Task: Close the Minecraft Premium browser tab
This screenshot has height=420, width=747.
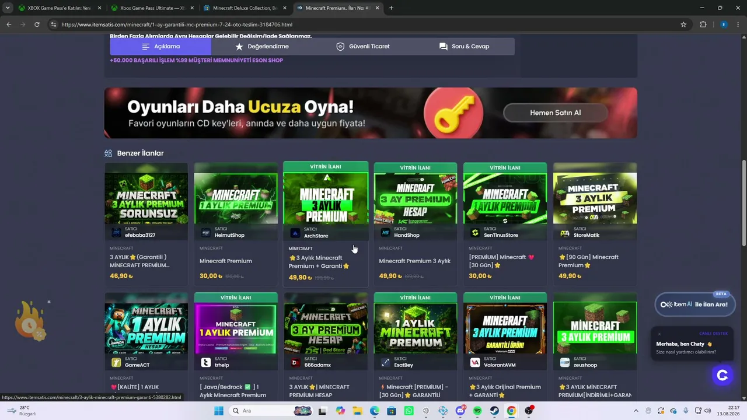Action: [x=378, y=8]
